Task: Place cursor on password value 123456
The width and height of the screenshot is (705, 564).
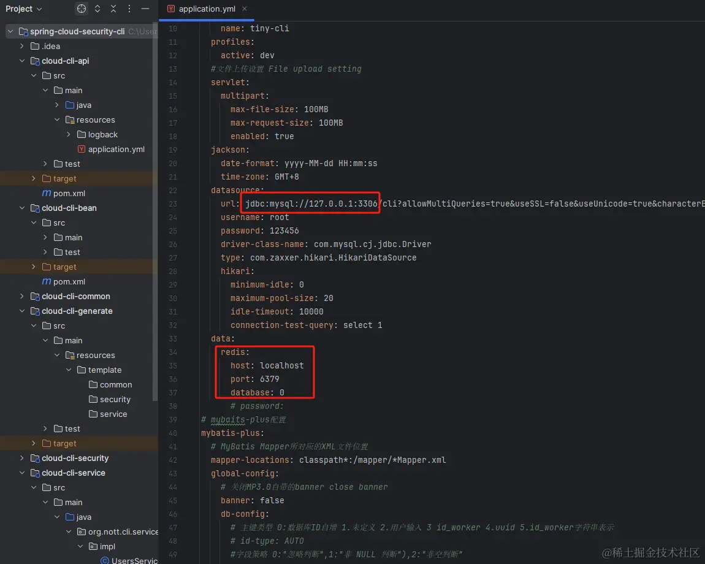Action: click(x=284, y=231)
